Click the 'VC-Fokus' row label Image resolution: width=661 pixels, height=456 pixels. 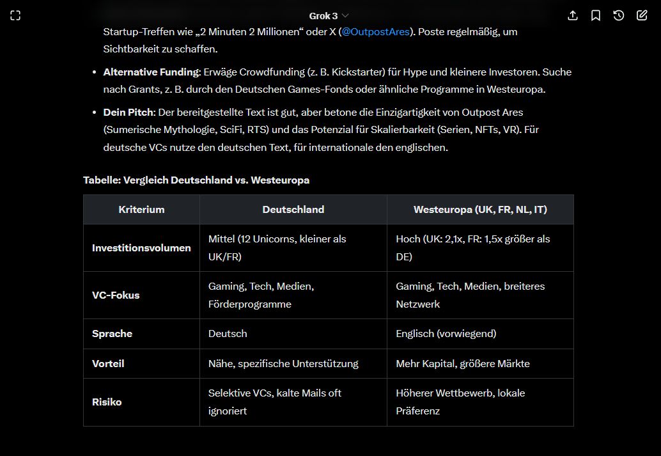point(142,295)
